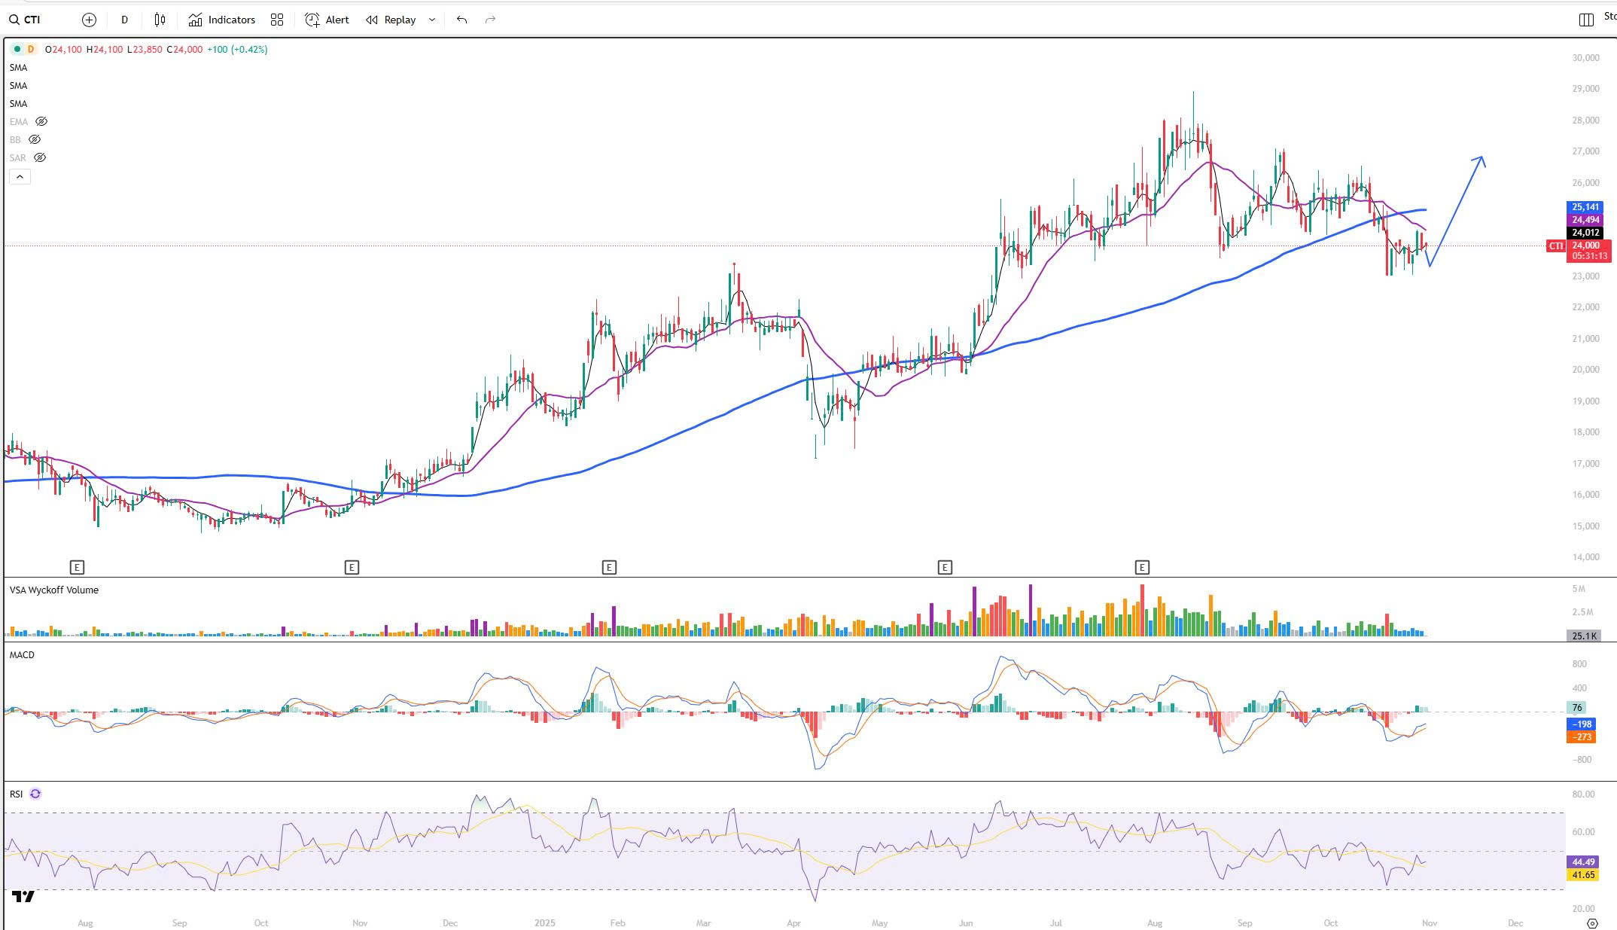The height and width of the screenshot is (930, 1617).
Task: Open the Indicators menu
Action: 222,20
